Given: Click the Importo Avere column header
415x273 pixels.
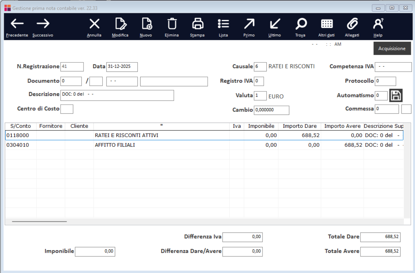Looking at the screenshot, I should (x=342, y=126).
